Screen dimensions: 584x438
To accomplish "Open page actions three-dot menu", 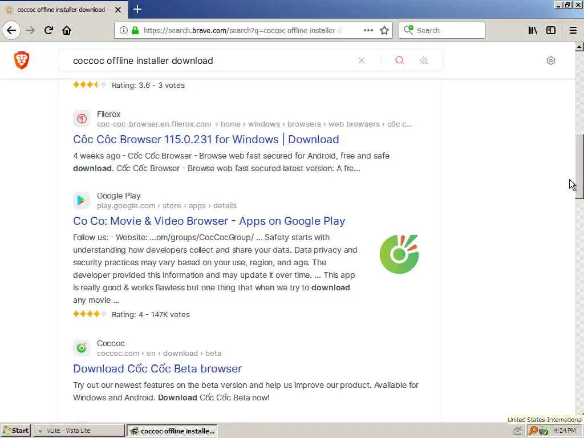I will tap(368, 30).
